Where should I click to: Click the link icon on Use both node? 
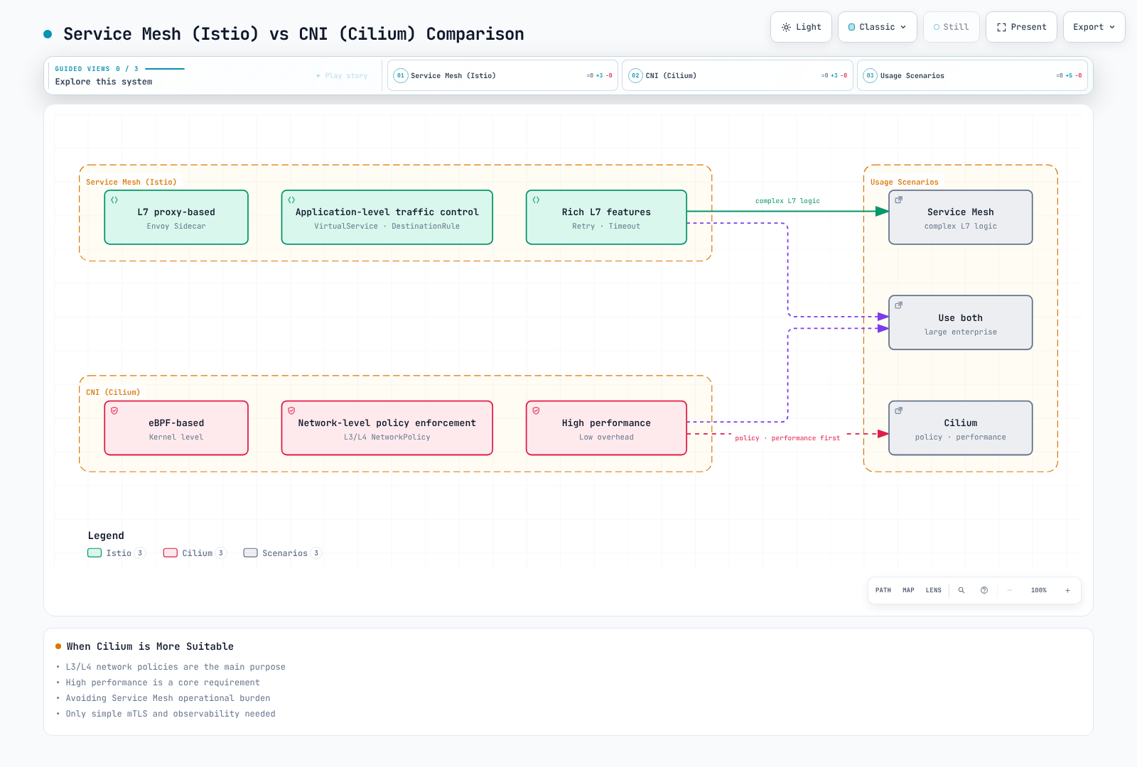(899, 305)
